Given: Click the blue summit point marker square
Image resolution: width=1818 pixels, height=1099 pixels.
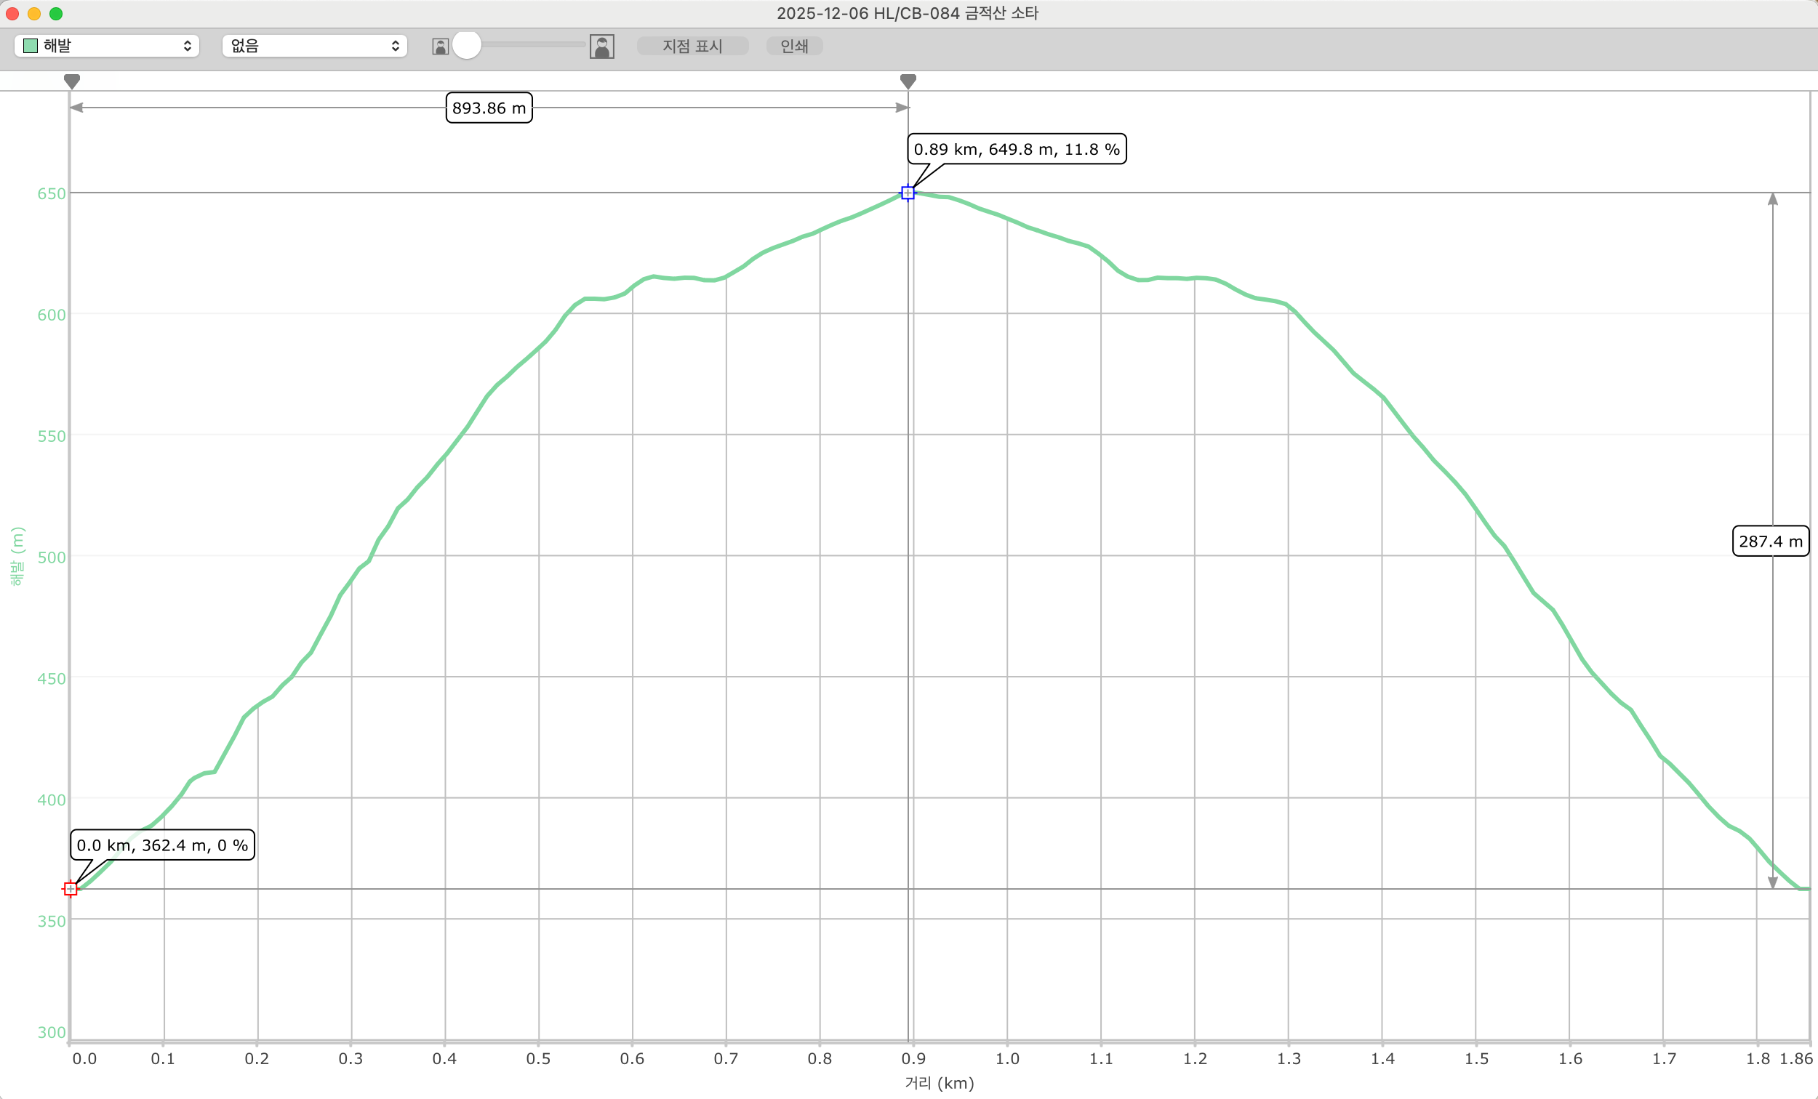Looking at the screenshot, I should (x=908, y=193).
